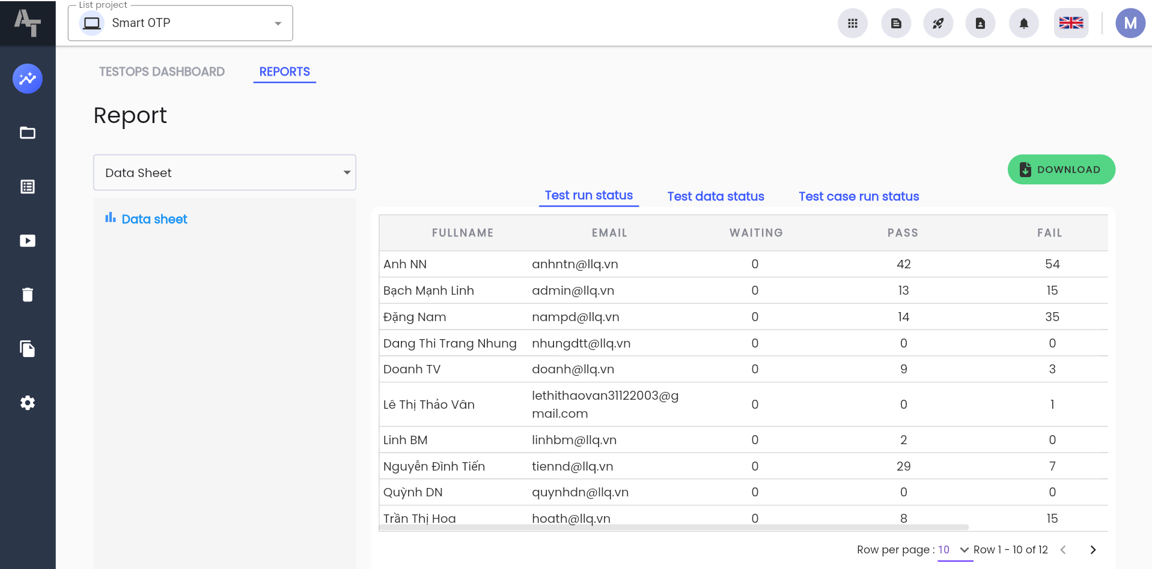The height and width of the screenshot is (569, 1152).
Task: Select the Data sheet link in left panel
Action: (154, 219)
